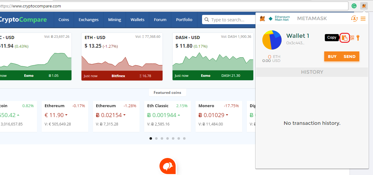Open the ETH - USD price chart card
The width and height of the screenshot is (373, 175).
pyautogui.click(x=122, y=56)
